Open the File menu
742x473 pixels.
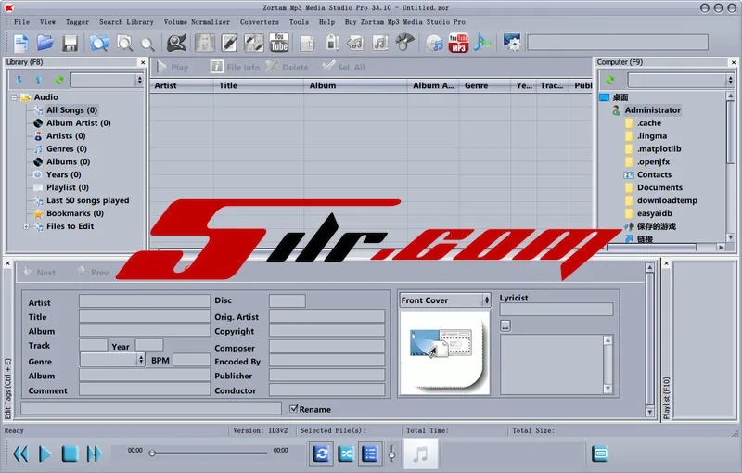click(21, 21)
